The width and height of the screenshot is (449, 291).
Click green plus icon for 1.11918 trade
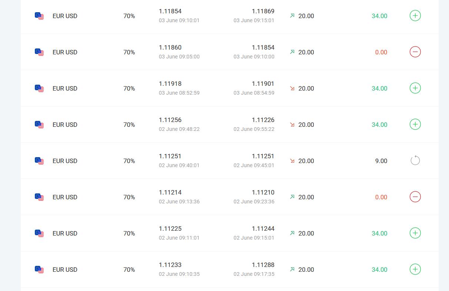point(415,88)
